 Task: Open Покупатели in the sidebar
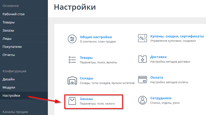[x=12, y=47]
